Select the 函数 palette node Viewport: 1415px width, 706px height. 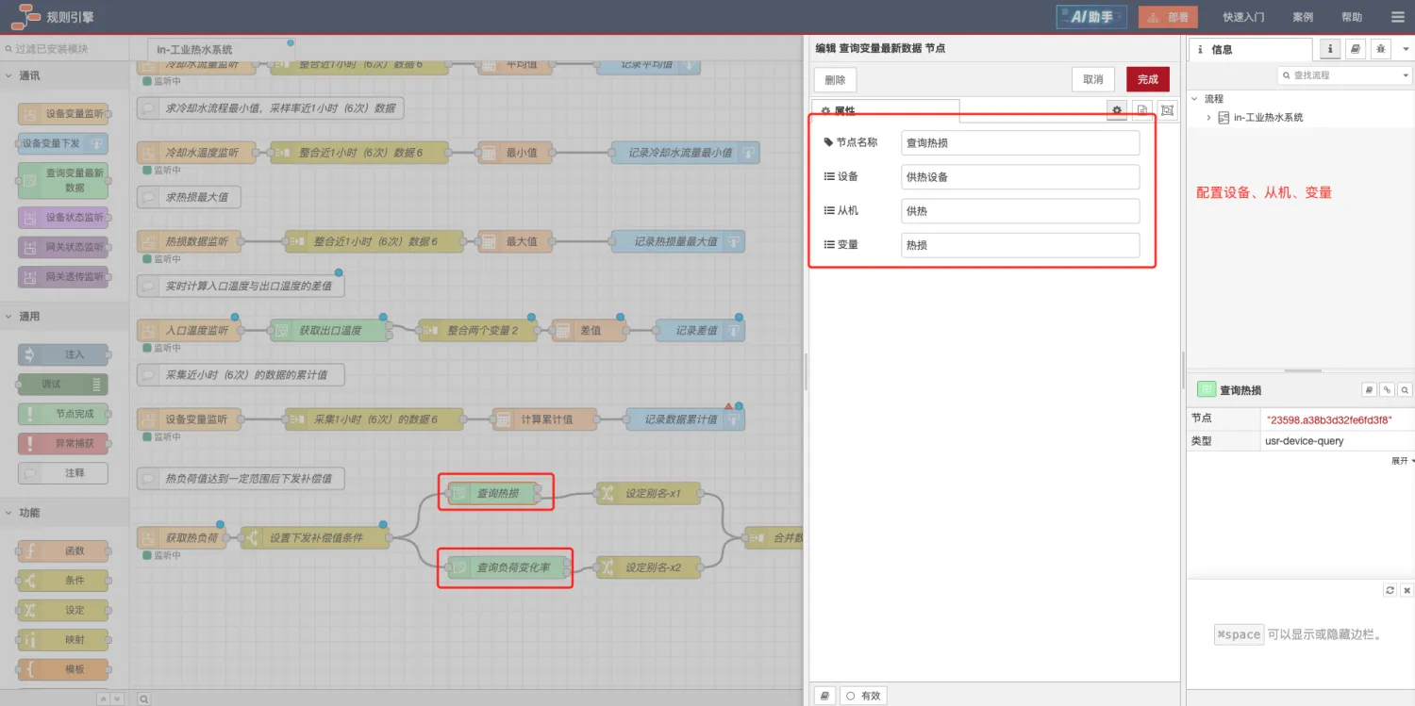pyautogui.click(x=63, y=550)
